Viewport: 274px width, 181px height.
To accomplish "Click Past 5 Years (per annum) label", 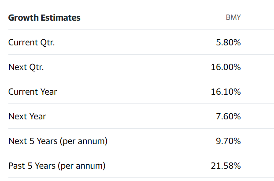I will [x=57, y=166].
